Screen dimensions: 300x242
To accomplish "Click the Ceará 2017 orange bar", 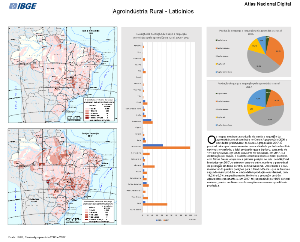I will tap(145, 103).
